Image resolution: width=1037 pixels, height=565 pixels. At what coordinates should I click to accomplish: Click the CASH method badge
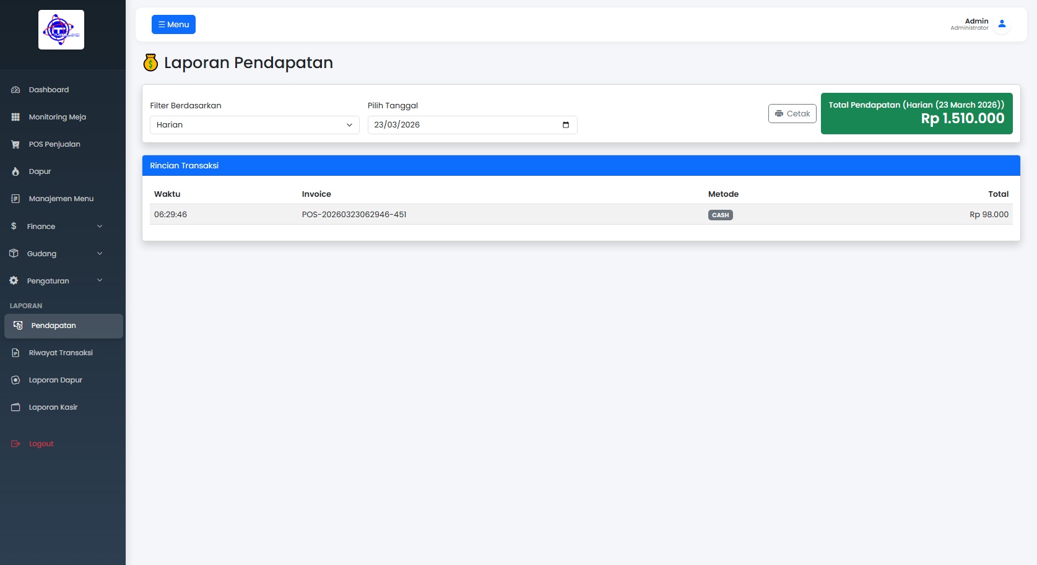[x=721, y=215]
